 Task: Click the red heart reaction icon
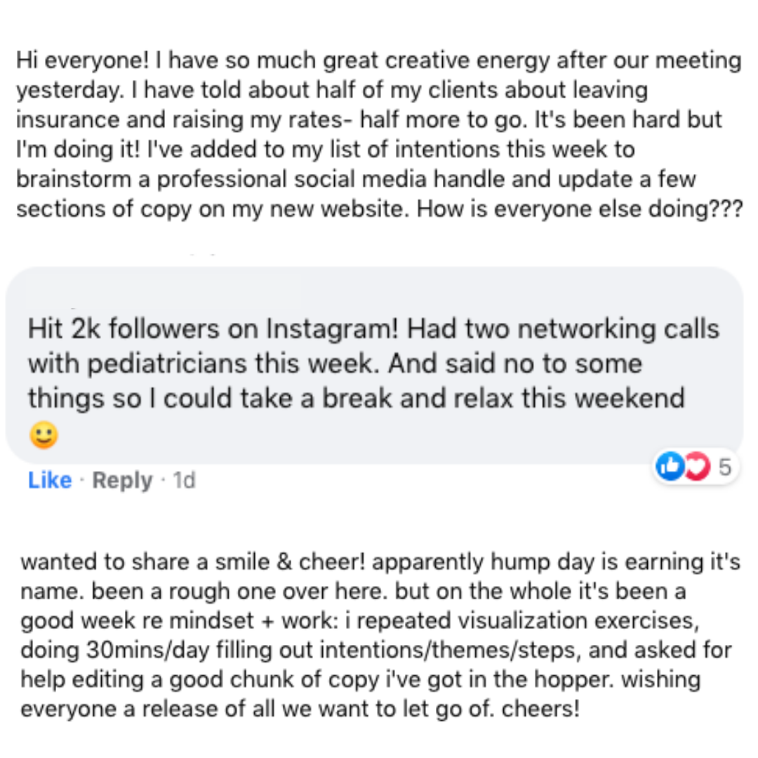pyautogui.click(x=697, y=466)
